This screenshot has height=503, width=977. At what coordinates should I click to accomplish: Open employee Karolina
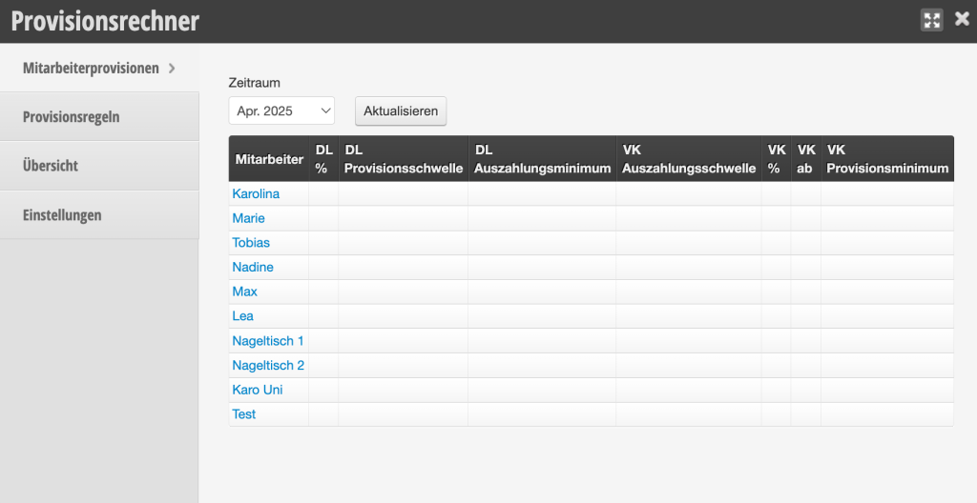256,193
